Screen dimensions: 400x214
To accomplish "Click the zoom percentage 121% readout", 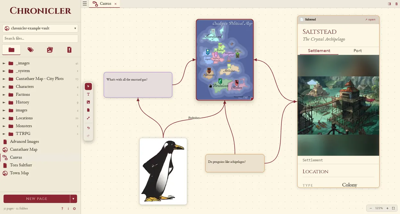I will 379,208.
